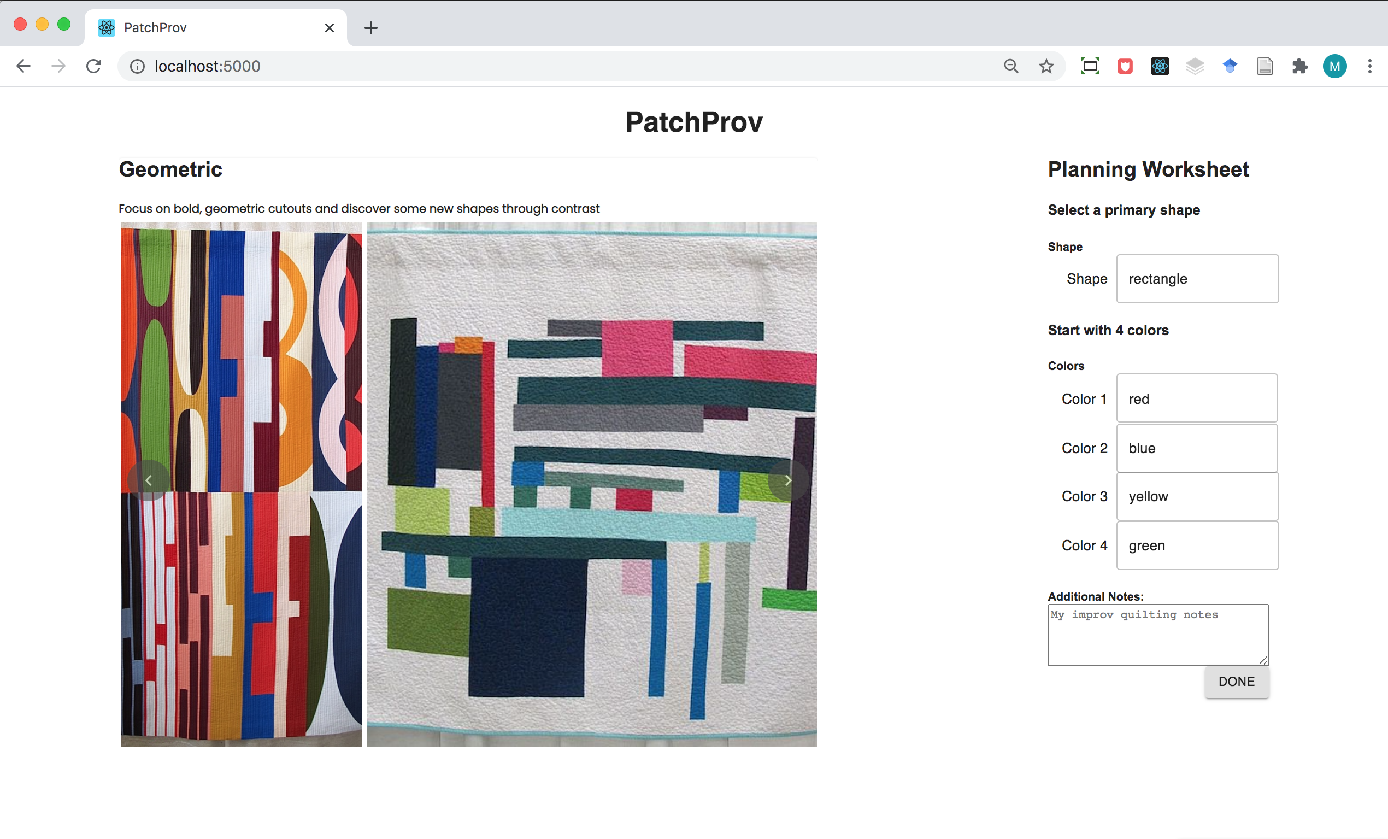The height and width of the screenshot is (839, 1388).
Task: Select the PatchProv browser tab
Action: [216, 28]
